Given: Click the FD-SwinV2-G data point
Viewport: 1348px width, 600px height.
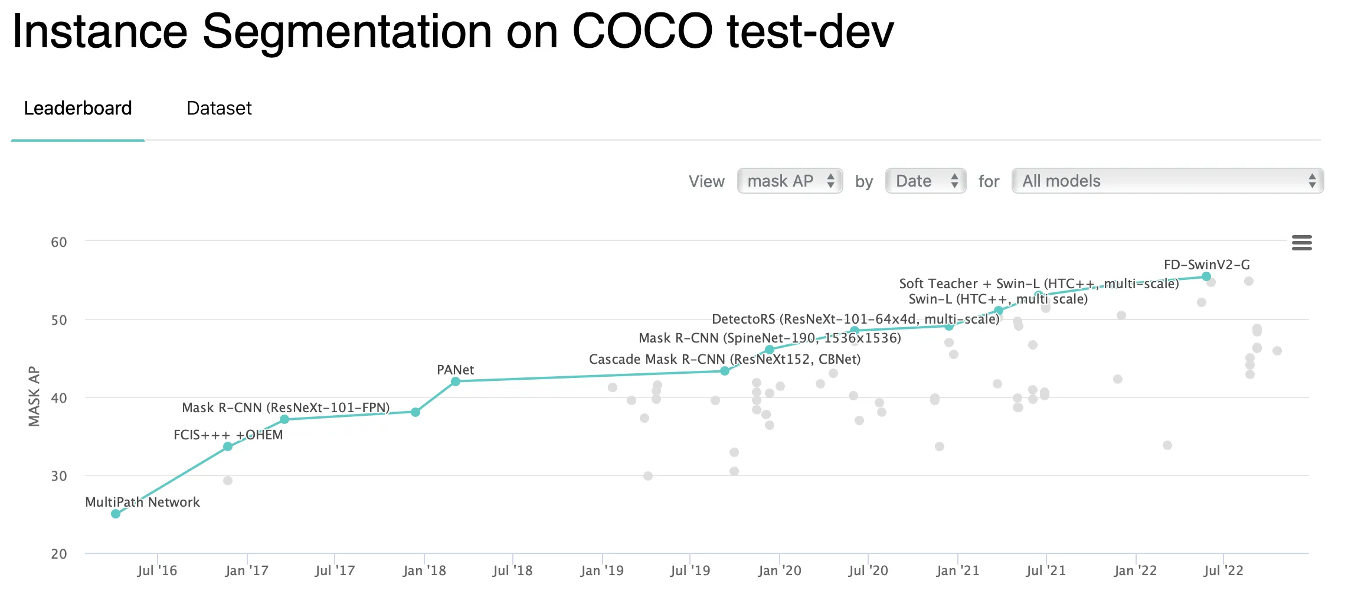Looking at the screenshot, I should pyautogui.click(x=1206, y=276).
